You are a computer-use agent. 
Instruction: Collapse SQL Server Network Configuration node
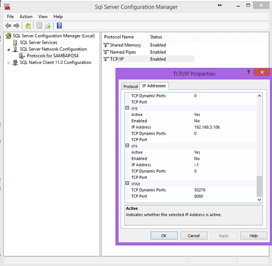(x=8, y=49)
